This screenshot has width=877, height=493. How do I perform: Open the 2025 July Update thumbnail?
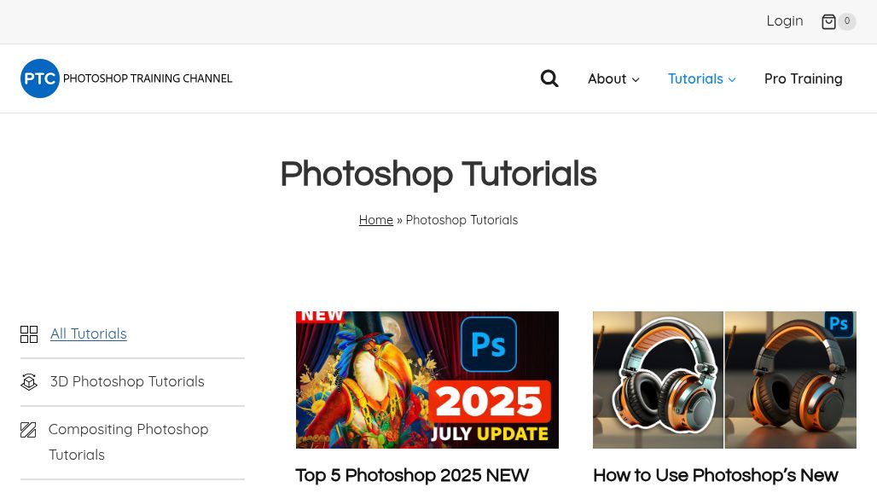point(427,380)
